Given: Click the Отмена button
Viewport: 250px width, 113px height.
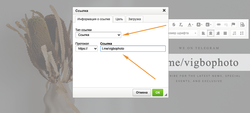Looking at the screenshot, I should pyautogui.click(x=142, y=92).
